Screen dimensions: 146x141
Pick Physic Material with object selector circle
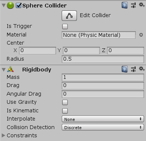click(141, 35)
